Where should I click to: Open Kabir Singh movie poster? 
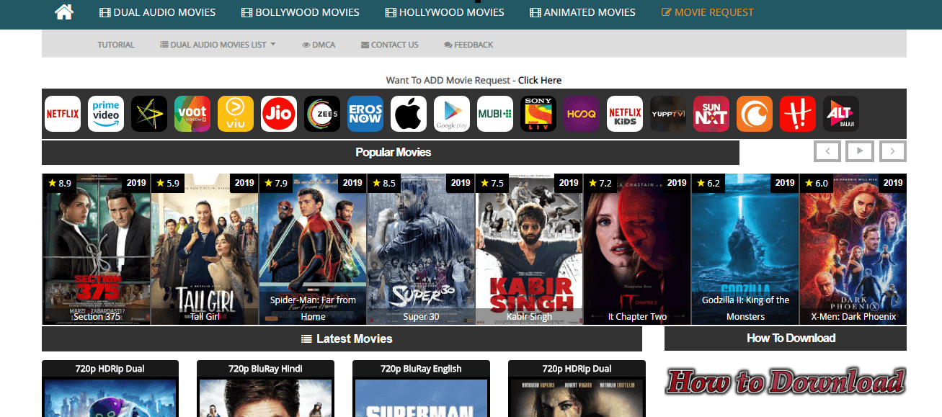tap(529, 249)
